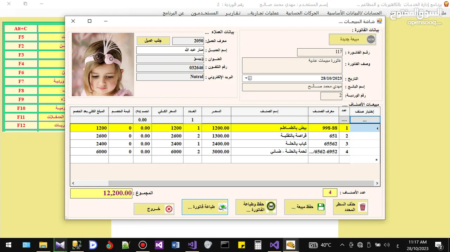
Task: Click the إسم الصنف column header
Action: click(269, 111)
